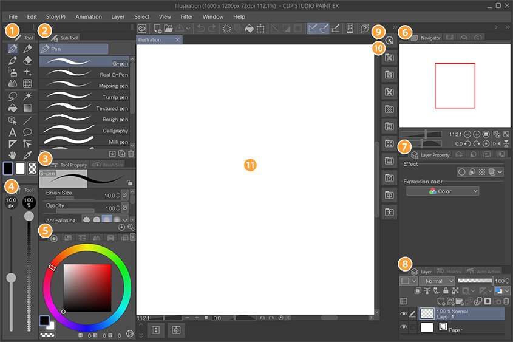Open the Expression color dropdown
Image resolution: width=513 pixels, height=342 pixels.
(x=443, y=191)
